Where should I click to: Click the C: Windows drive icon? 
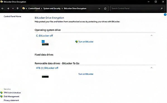(45, 43)
